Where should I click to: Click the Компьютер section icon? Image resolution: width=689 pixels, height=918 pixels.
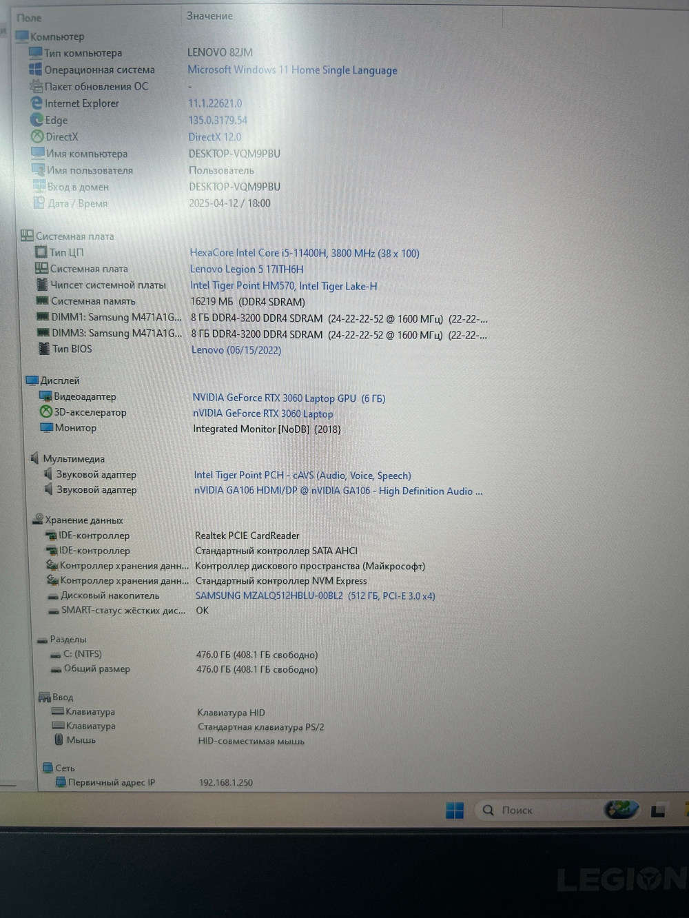pos(21,36)
